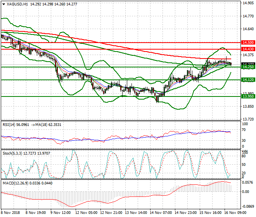Click the 14.770 price scale value
The image size is (256, 217).
pyautogui.click(x=248, y=16)
